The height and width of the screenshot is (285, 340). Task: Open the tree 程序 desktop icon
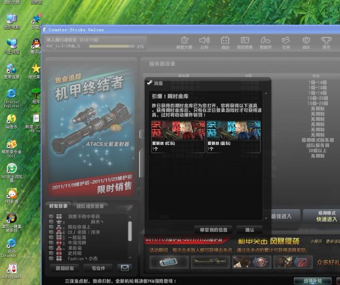(36, 96)
